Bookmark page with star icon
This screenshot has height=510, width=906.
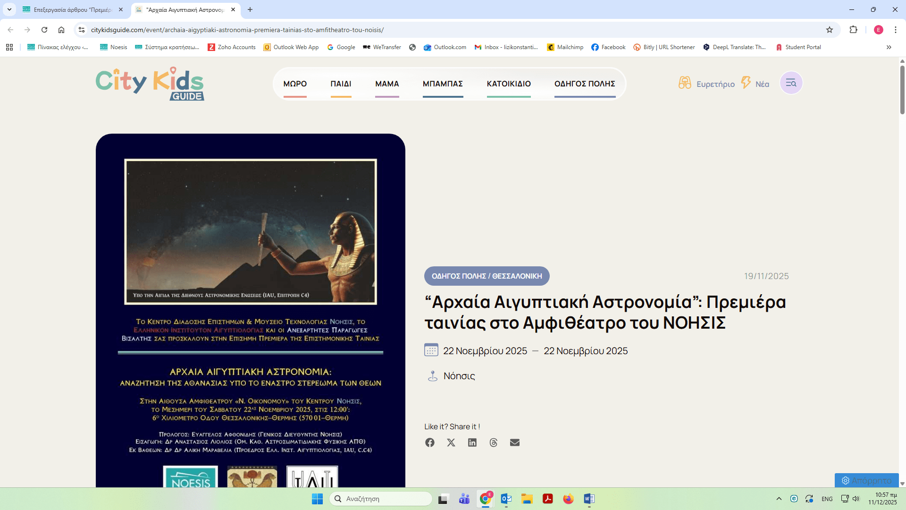(830, 30)
